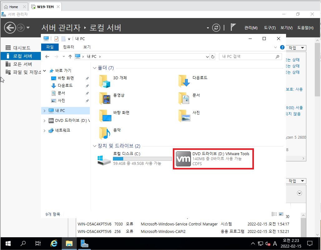Select the 다운로드 folder icon in content
321x250 pixels.
click(184, 81)
